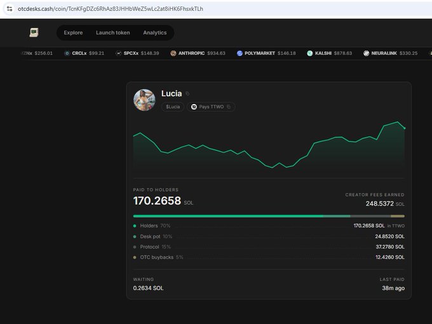Click the Desk pot 10% row label

click(x=156, y=236)
